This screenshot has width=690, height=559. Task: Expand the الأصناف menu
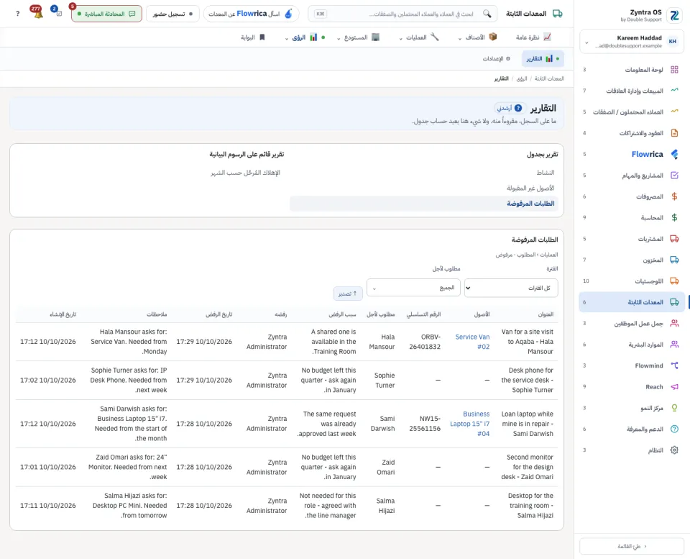[x=477, y=37]
